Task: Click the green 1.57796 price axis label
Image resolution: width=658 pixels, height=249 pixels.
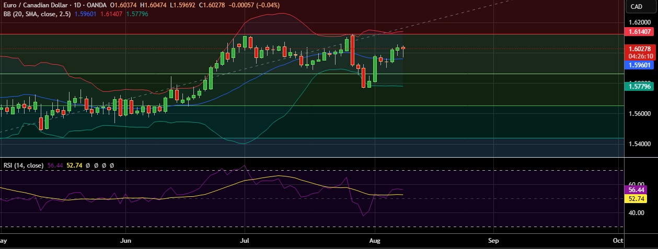Action: 639,86
